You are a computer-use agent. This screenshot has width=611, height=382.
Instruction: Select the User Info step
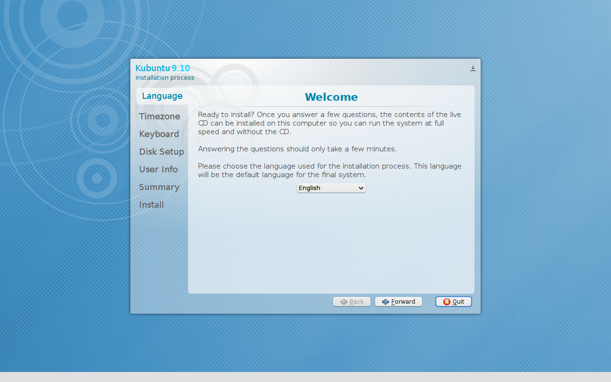pyautogui.click(x=158, y=170)
